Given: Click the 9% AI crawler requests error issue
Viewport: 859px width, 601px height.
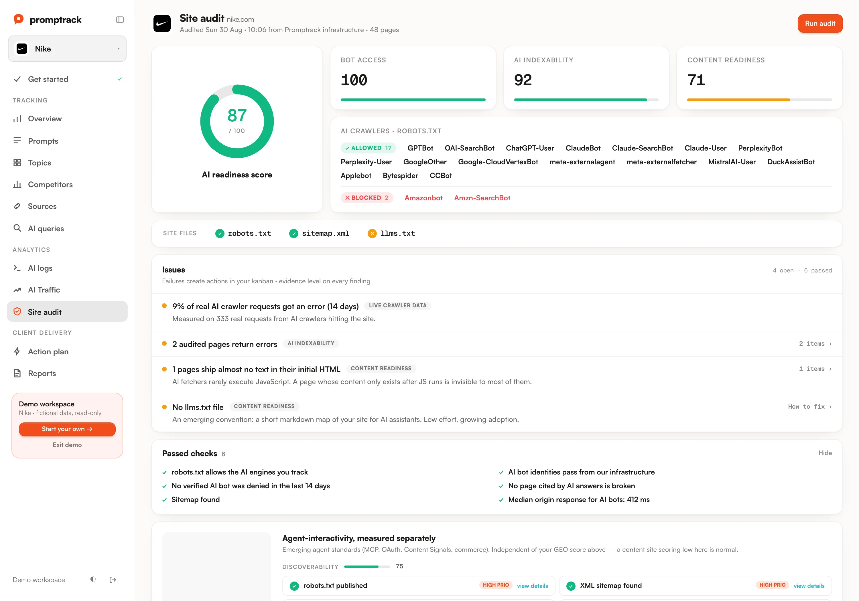Looking at the screenshot, I should tap(497, 312).
